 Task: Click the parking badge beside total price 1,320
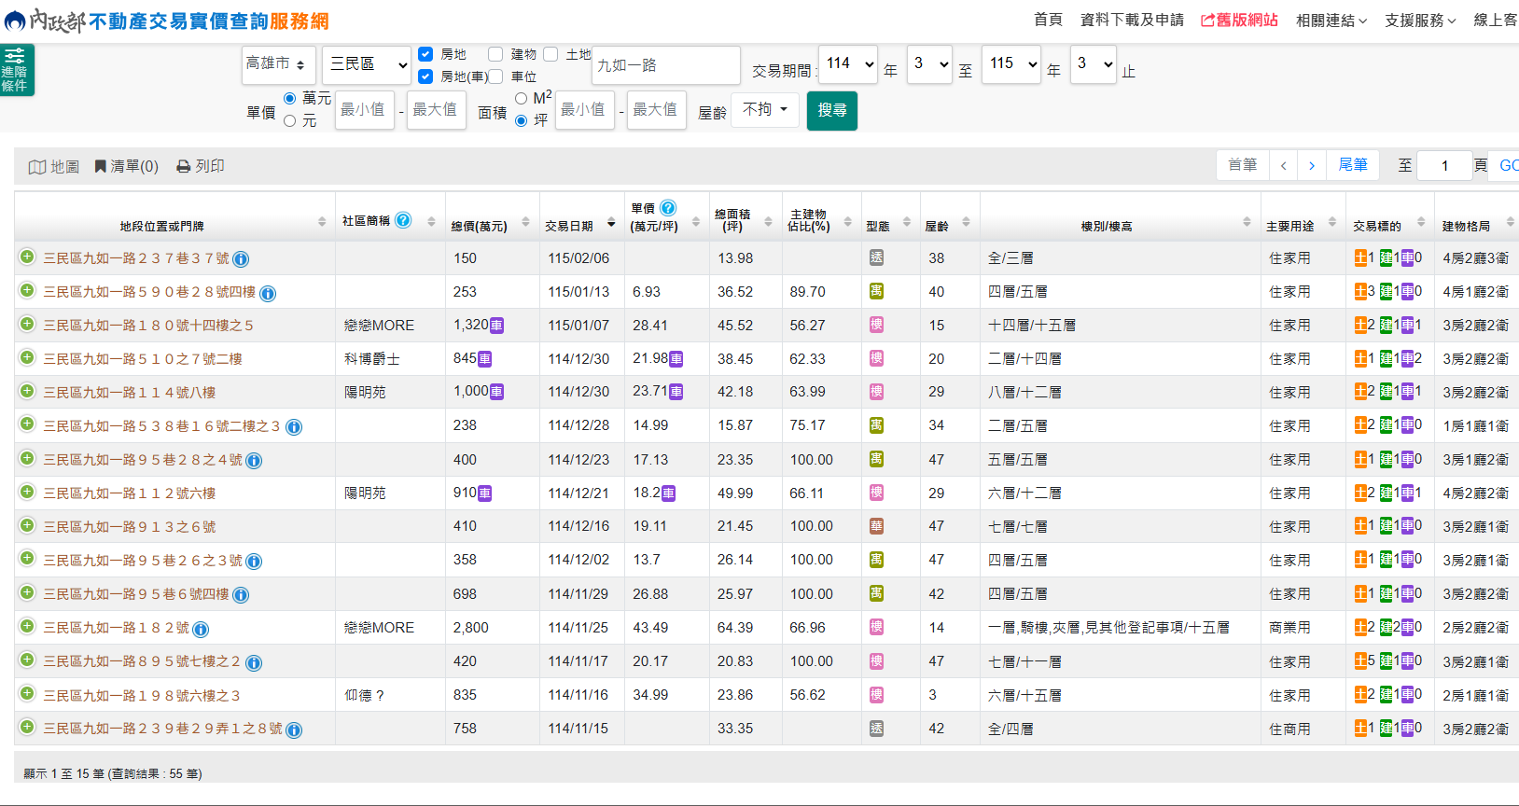(497, 326)
